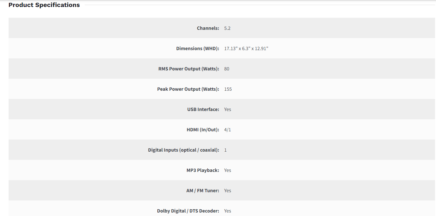436x216 pixels.
Task: Click the Product Specifications heading
Action: (x=44, y=5)
